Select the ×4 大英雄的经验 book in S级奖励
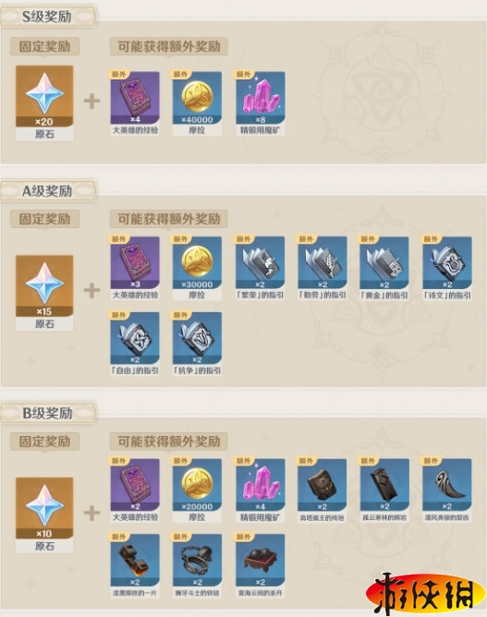487x617 pixels. click(x=135, y=98)
